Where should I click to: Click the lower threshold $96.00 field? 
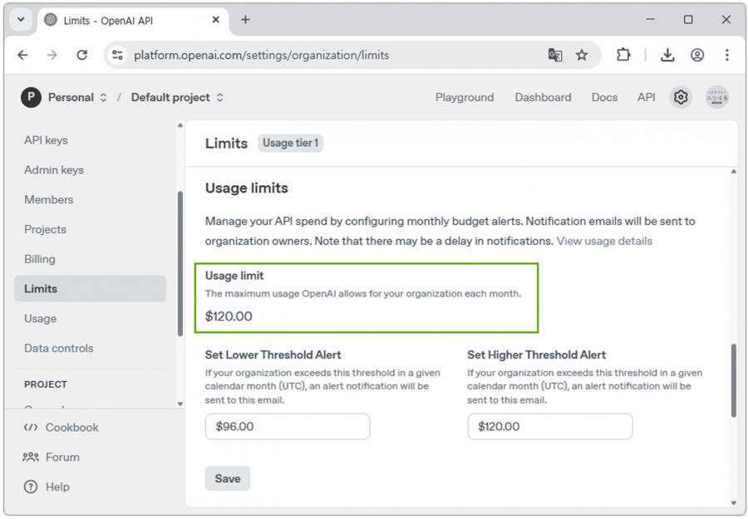(x=288, y=427)
